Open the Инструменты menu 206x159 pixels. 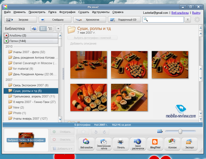tap(101, 12)
